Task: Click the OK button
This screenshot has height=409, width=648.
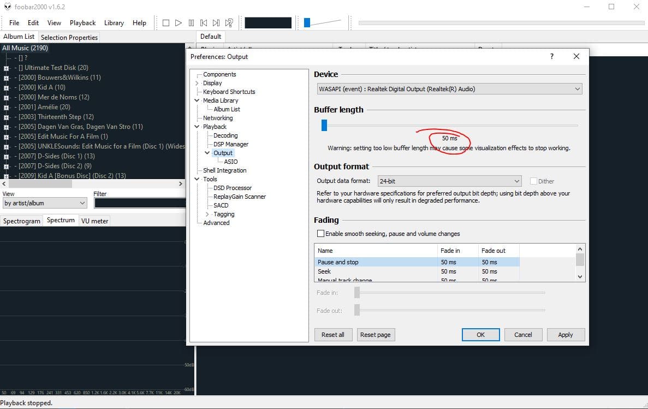Action: [x=480, y=335]
